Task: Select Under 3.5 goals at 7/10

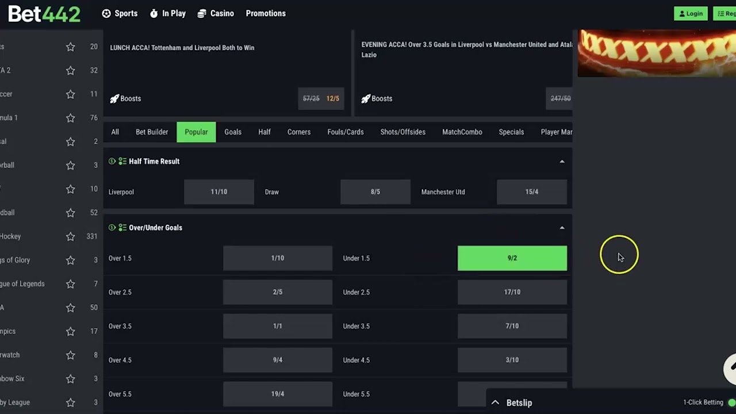Action: (512, 326)
